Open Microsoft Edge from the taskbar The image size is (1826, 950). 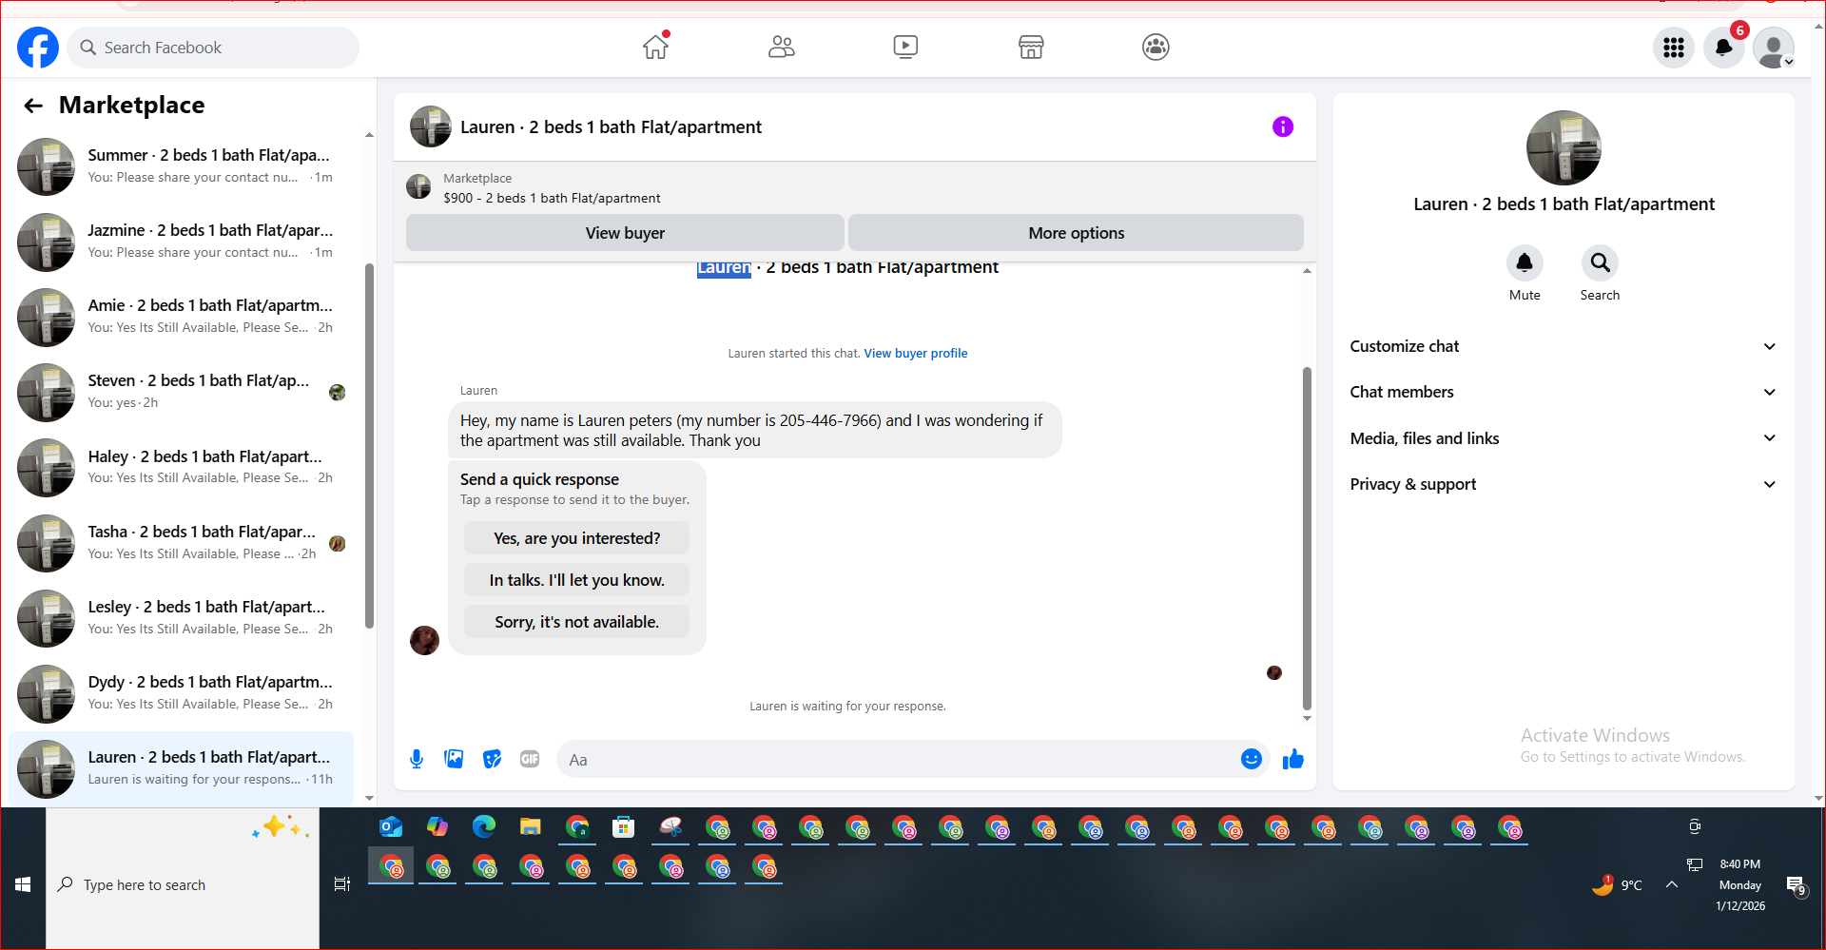484,827
